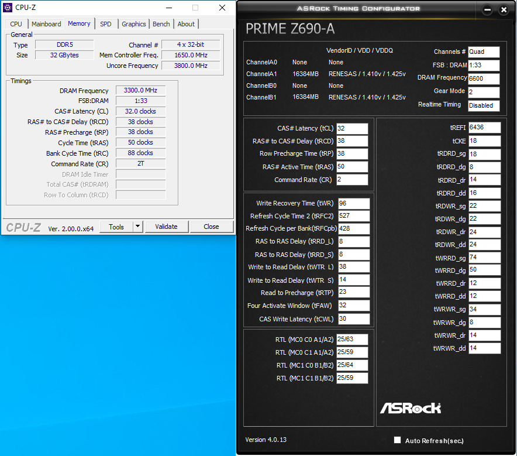Image resolution: width=517 pixels, height=456 pixels.
Task: Minimize the ASRock Timing Configurator window
Action: point(487,10)
